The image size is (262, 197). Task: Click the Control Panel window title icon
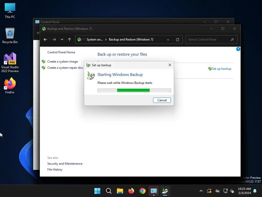click(37, 22)
